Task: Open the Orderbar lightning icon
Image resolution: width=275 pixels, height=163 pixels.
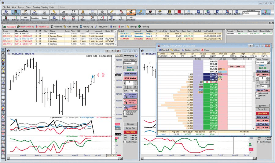Action: [x=141, y=12]
